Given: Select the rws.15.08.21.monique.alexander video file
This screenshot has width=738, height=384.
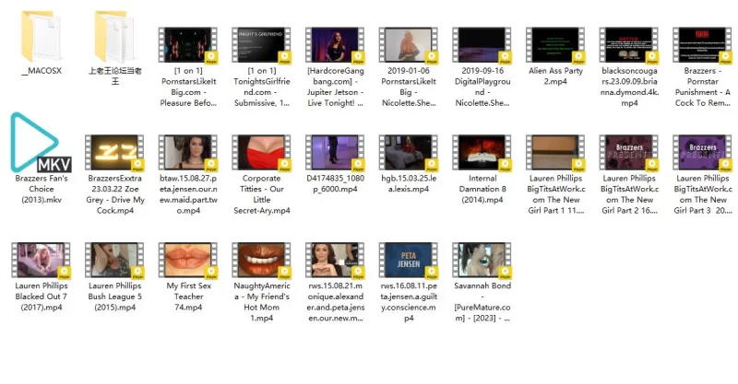Looking at the screenshot, I should click(335, 261).
